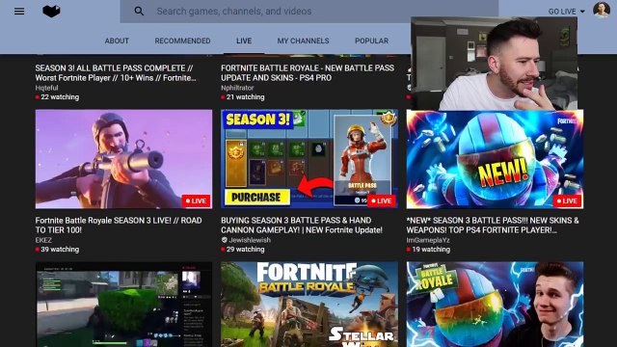Switch to the ABOUT tab
Image resolution: width=617 pixels, height=347 pixels.
tap(117, 40)
